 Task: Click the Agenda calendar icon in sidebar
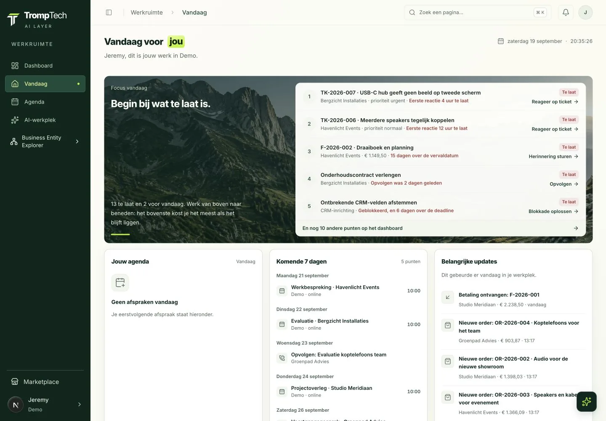click(15, 102)
